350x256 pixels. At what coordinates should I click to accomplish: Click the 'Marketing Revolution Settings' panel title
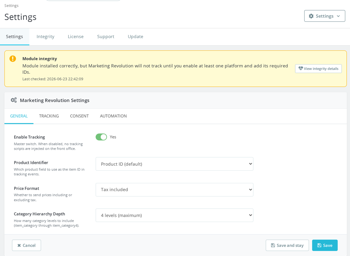[55, 100]
